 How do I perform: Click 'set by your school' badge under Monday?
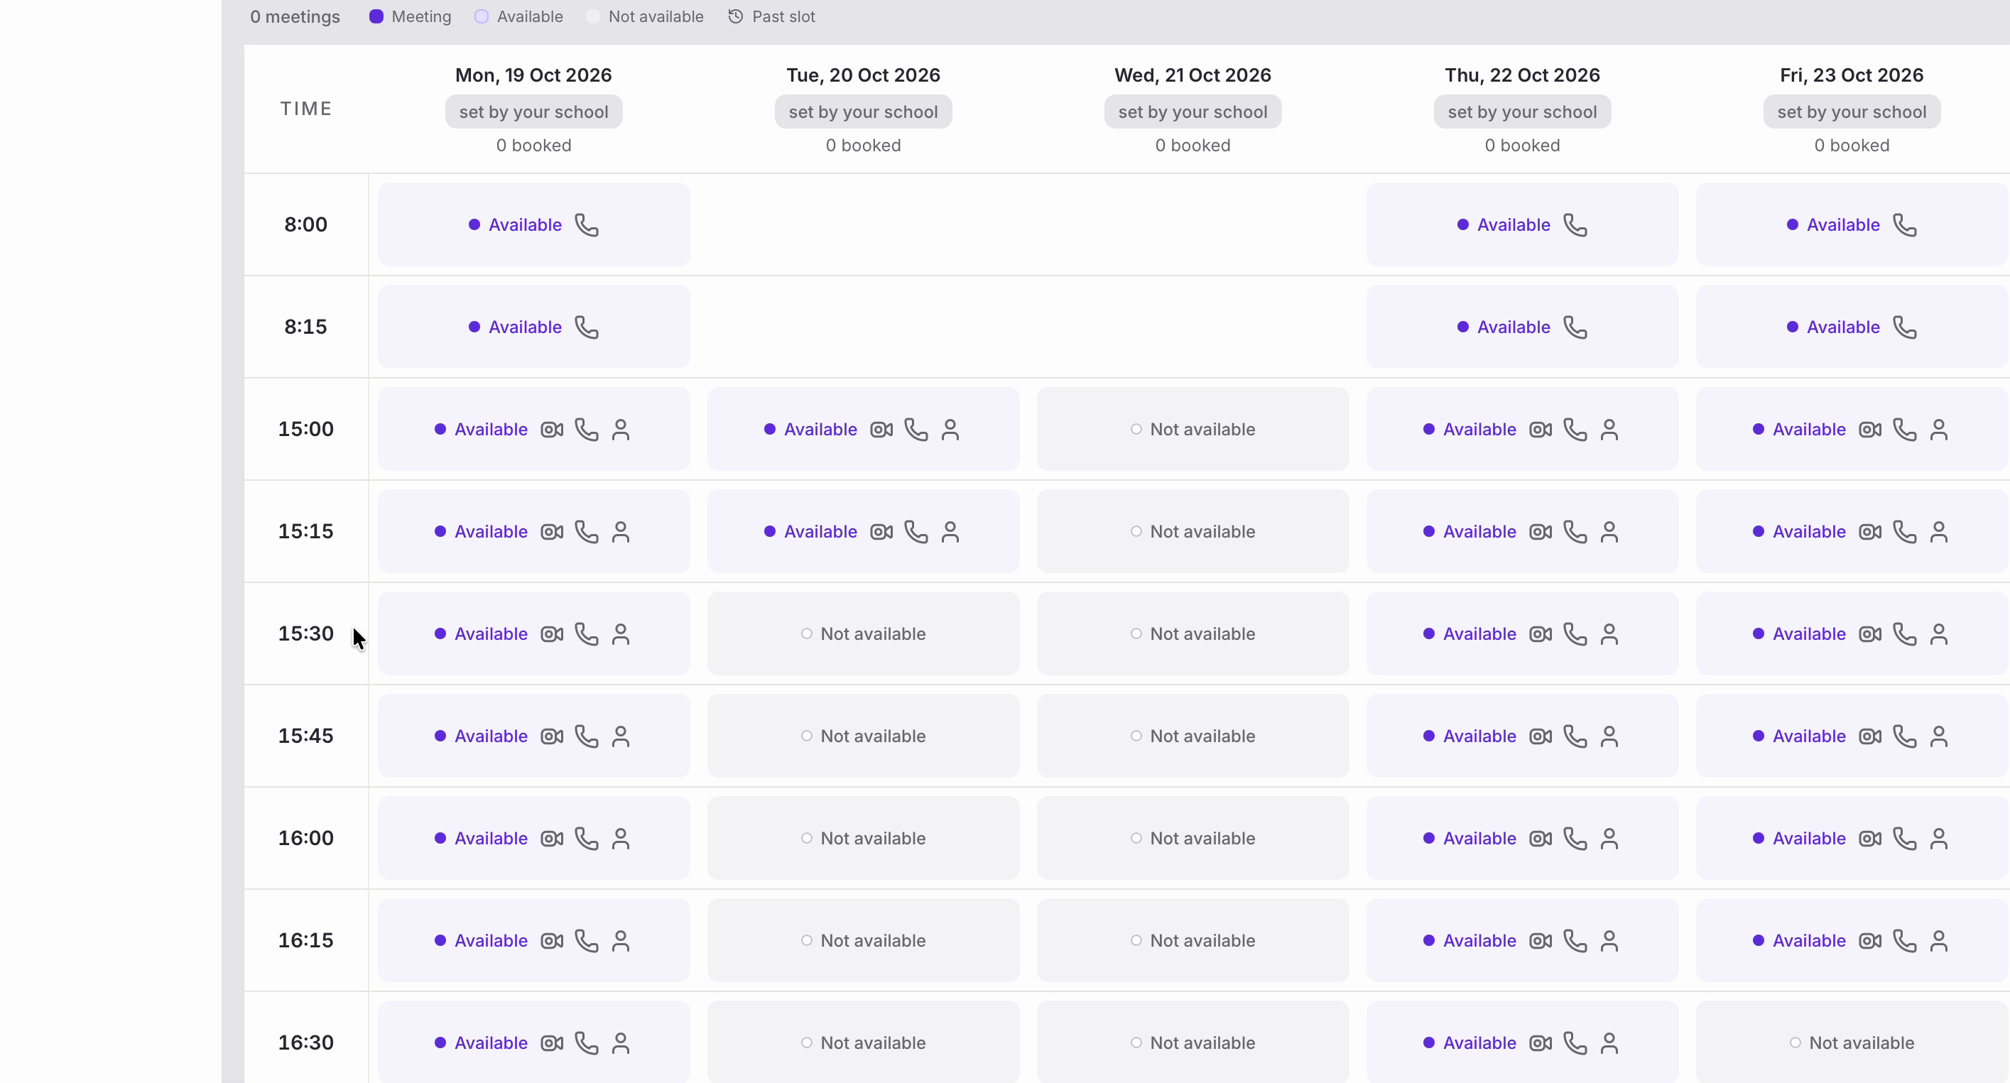tap(533, 111)
